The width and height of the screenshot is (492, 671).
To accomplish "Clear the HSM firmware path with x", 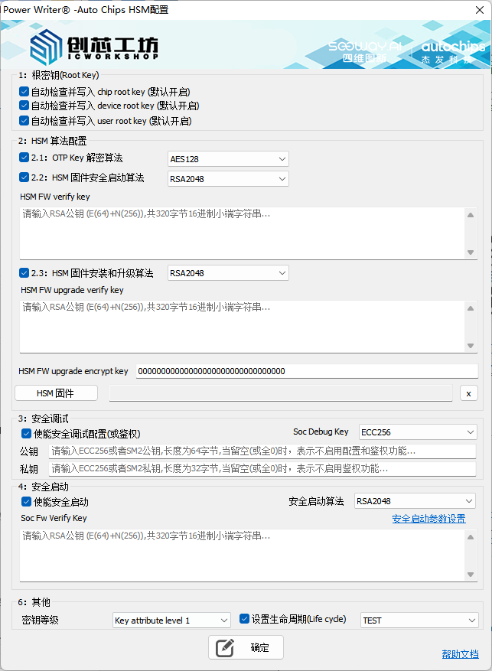I will (x=469, y=393).
